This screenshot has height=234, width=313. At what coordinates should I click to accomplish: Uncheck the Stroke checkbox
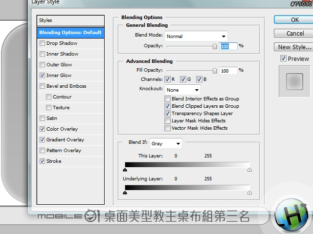[42, 161]
